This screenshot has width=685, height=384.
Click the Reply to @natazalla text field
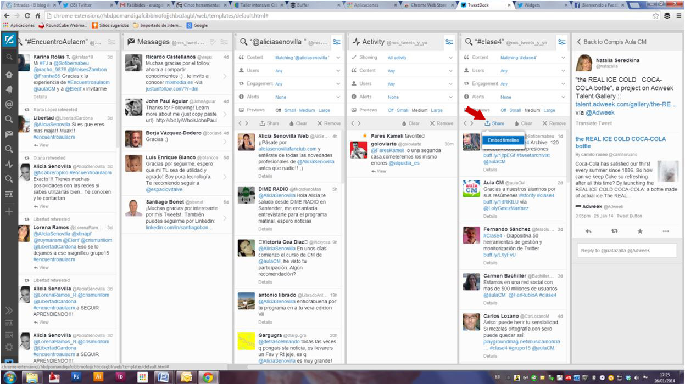pyautogui.click(x=626, y=251)
